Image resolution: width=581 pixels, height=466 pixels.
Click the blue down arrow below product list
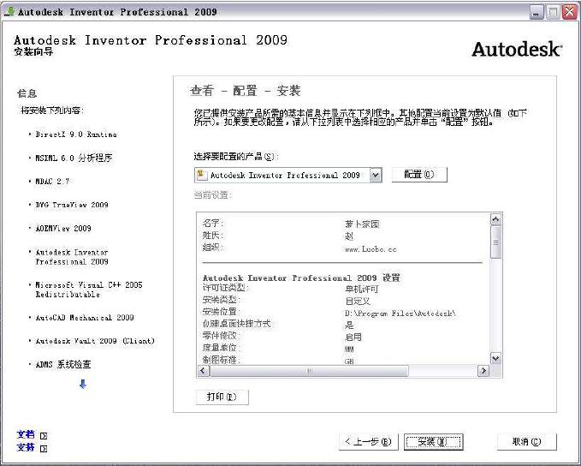(x=83, y=384)
